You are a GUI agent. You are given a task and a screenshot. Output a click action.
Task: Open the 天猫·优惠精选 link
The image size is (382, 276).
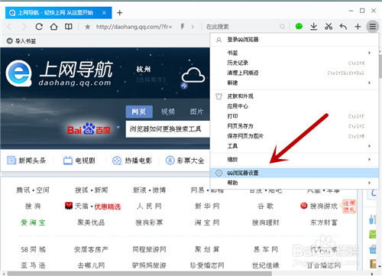(92, 206)
